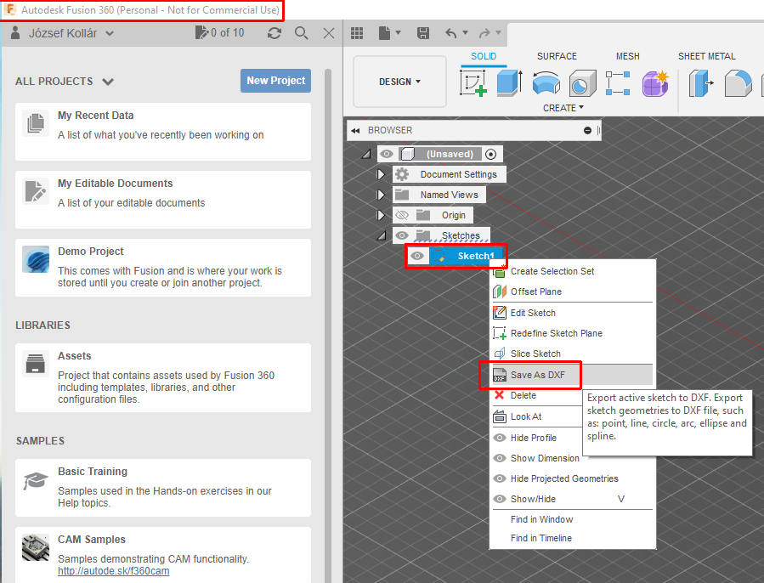The width and height of the screenshot is (764, 583).
Task: Activate the Unsaved component radio button
Action: click(x=491, y=154)
